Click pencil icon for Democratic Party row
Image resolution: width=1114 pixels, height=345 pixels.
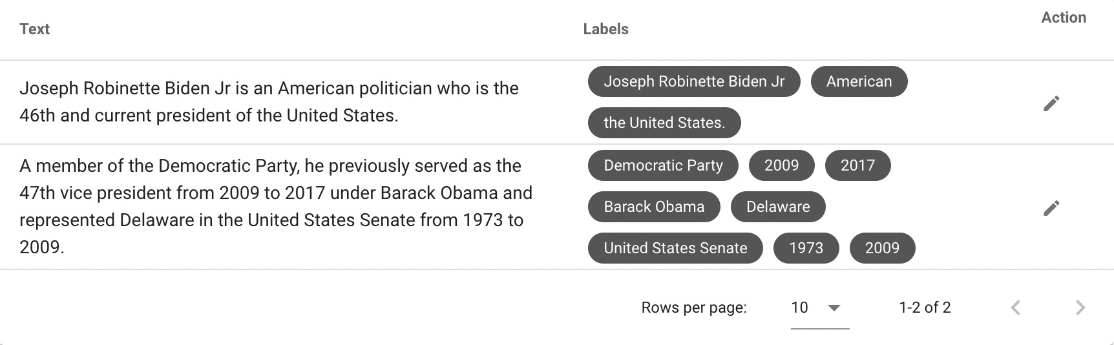[1051, 208]
